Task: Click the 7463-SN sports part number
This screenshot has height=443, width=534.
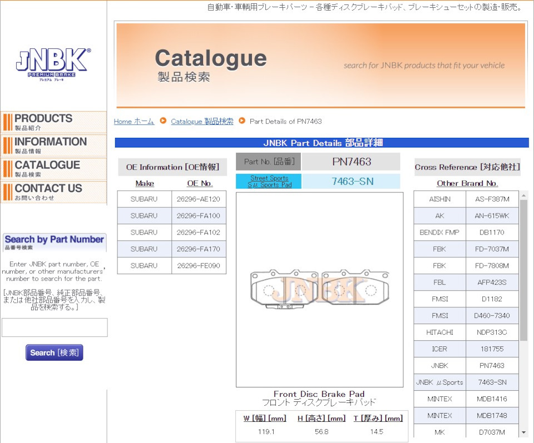Action: click(x=352, y=181)
